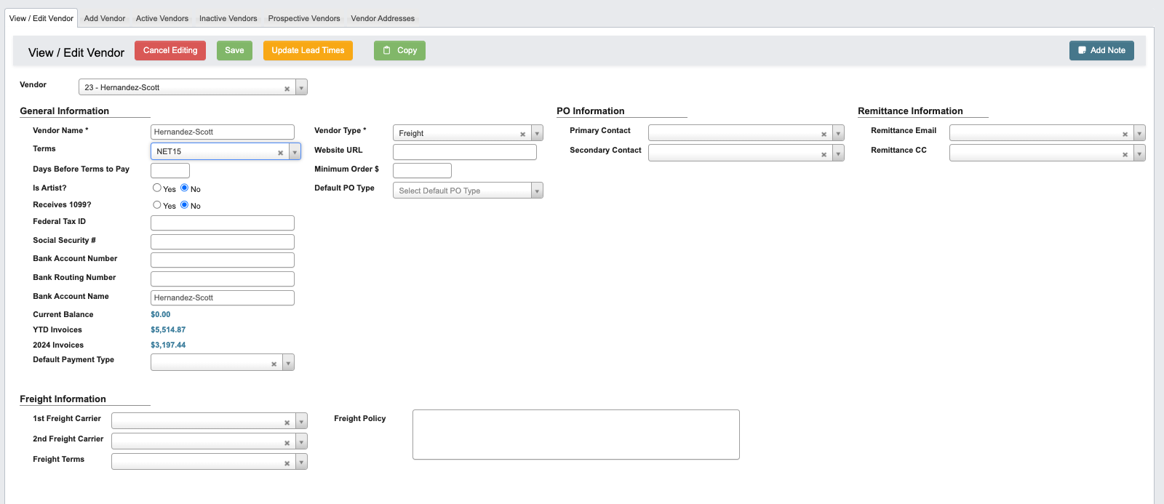1164x504 pixels.
Task: Clear the Vendor selection with x icon
Action: pyautogui.click(x=287, y=89)
